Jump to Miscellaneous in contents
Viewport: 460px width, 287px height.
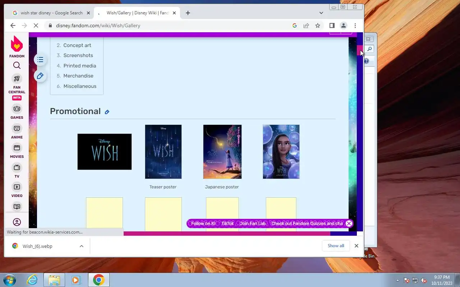pos(80,86)
